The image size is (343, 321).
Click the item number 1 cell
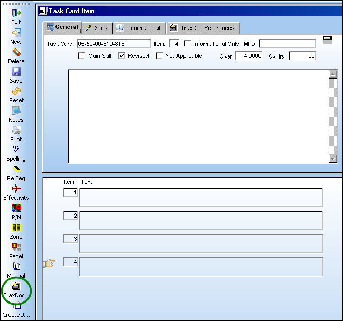coord(70,192)
